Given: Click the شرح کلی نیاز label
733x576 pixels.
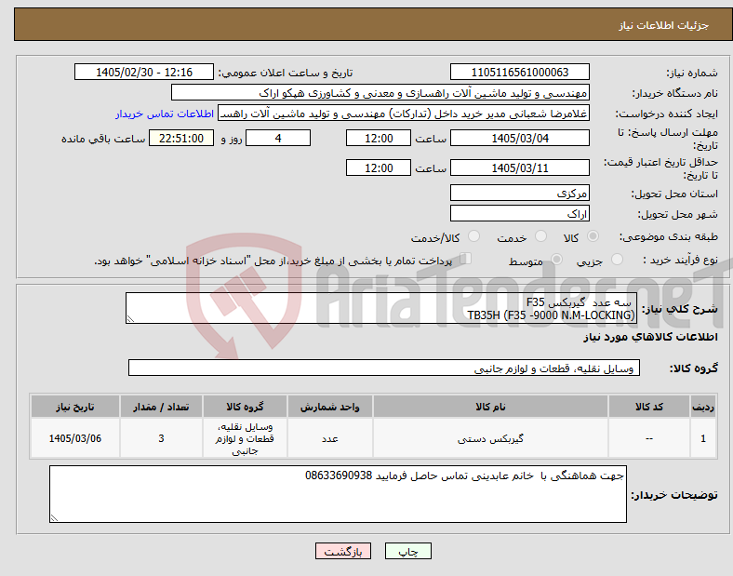Looking at the screenshot, I should (679, 309).
